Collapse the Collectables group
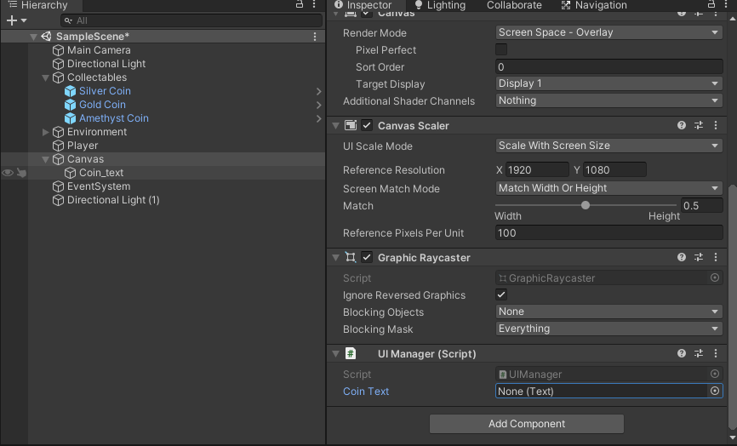 [x=45, y=77]
